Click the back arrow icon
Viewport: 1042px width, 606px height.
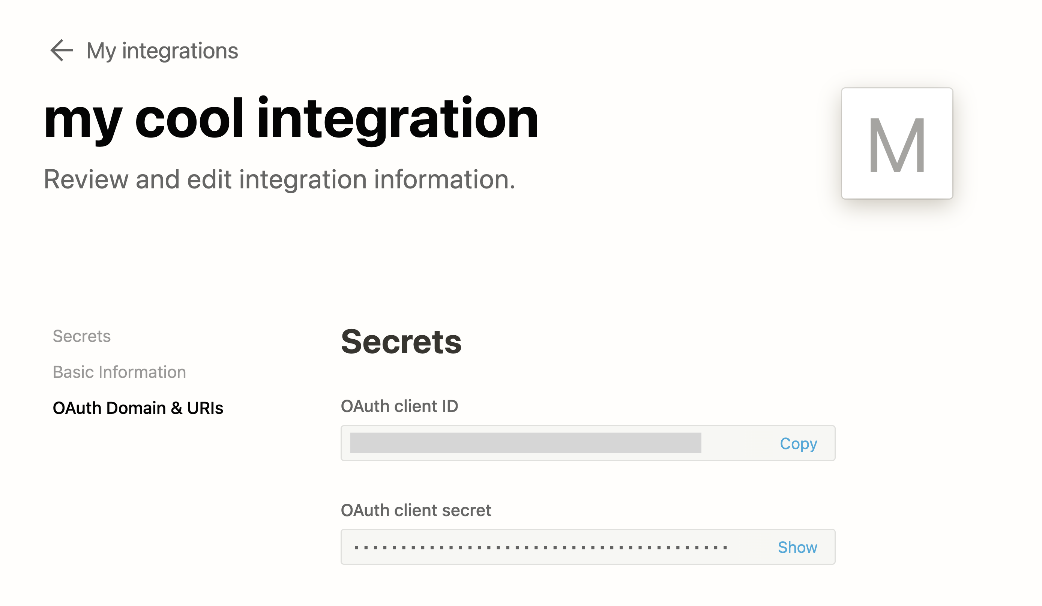61,50
